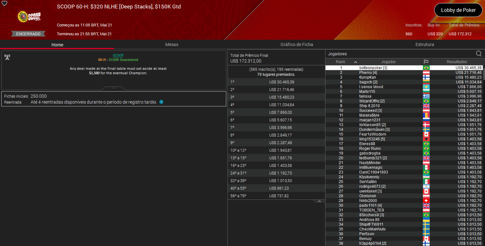
Task: Click the 10º a 12º payout row
Action: 276,150
